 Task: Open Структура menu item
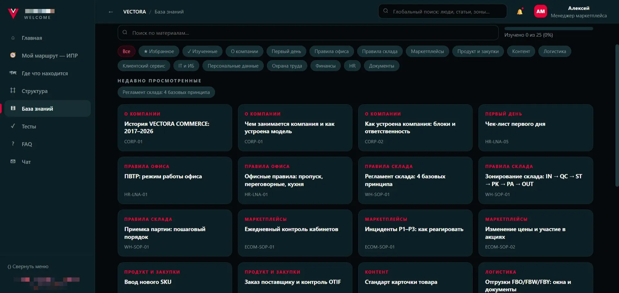pos(47,91)
